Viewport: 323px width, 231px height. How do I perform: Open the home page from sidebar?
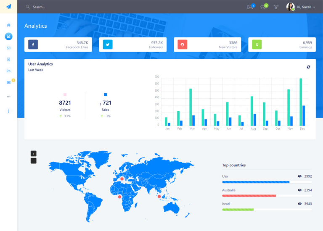[x=8, y=25]
